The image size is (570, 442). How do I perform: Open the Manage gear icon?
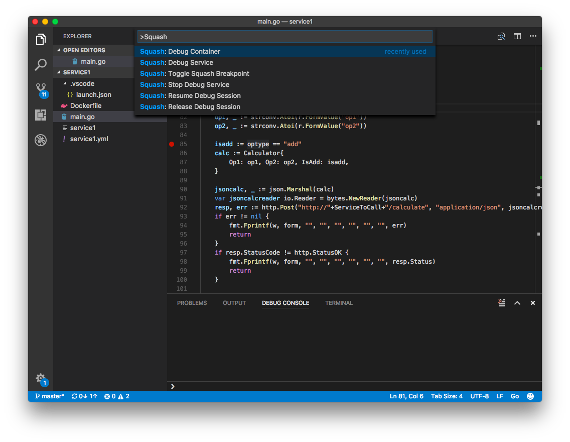tap(42, 379)
